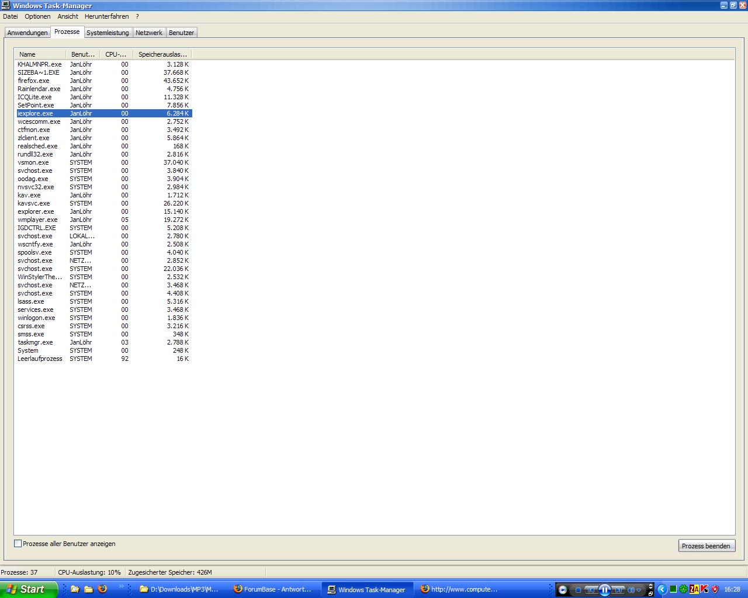Open the Ansicht menu
Screen dimensions: 748x598
tap(68, 16)
